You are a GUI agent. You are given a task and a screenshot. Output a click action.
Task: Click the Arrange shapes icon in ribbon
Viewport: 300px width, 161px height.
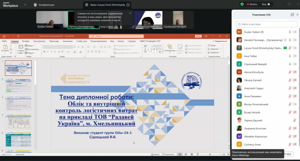pyautogui.click(x=170, y=47)
